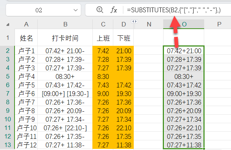Select cell containing 卢子10
231x150 pixels.
point(26,128)
